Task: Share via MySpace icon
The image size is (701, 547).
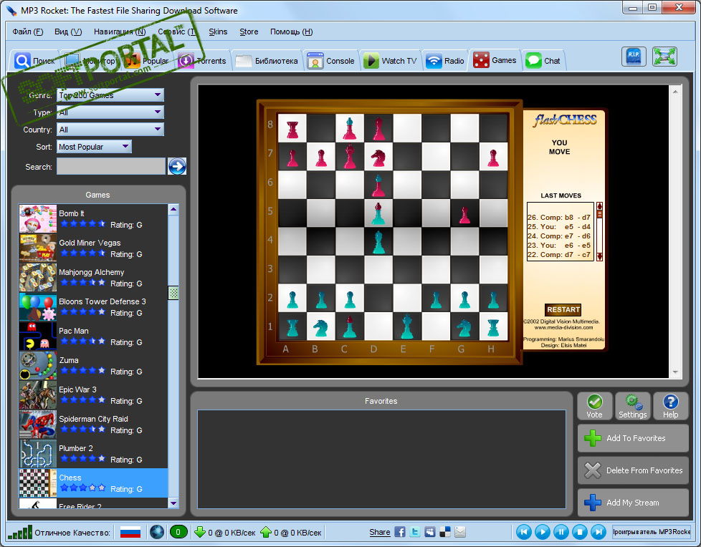Action: (429, 532)
